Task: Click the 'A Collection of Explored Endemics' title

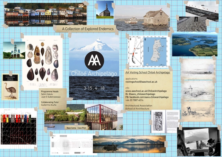Action: 88,29
